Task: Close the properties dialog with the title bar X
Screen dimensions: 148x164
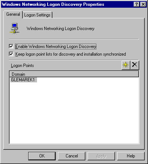Action: point(143,4)
